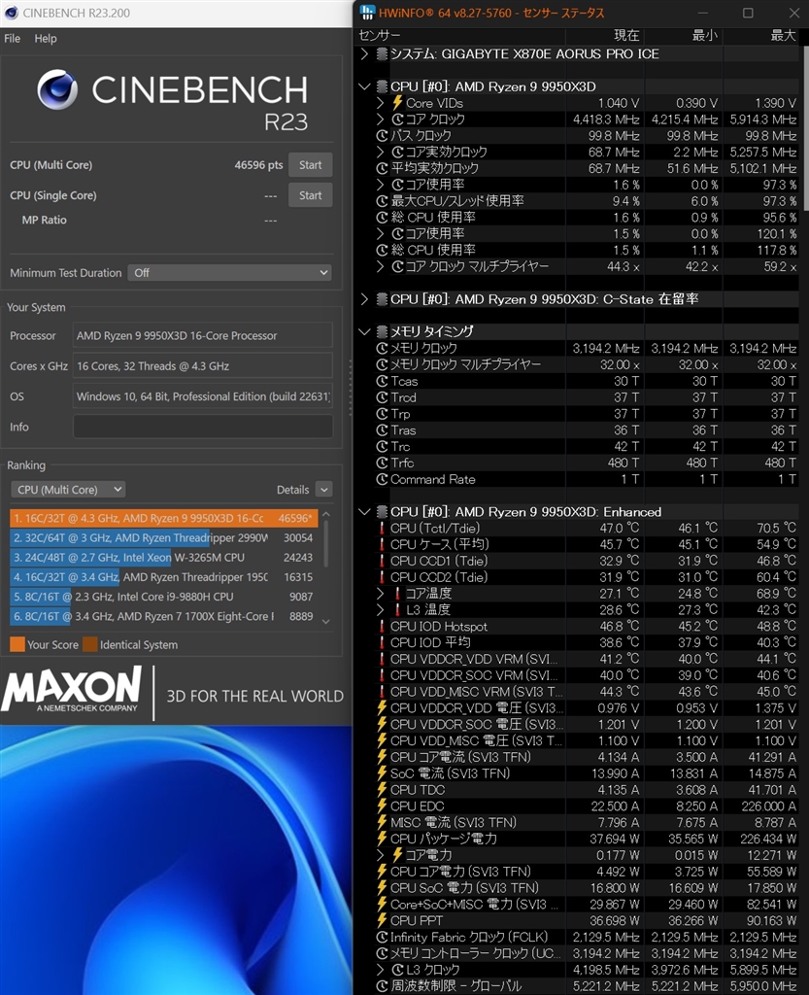The width and height of the screenshot is (809, 995).
Task: Click lightning icon beside CPU EDC
Action: [x=382, y=806]
